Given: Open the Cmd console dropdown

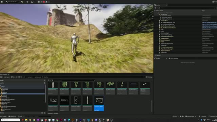Looking at the screenshot, I should click(x=21, y=117).
